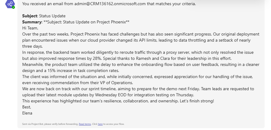
Task: Click the "Elena" signature name
Action: click(27, 113)
